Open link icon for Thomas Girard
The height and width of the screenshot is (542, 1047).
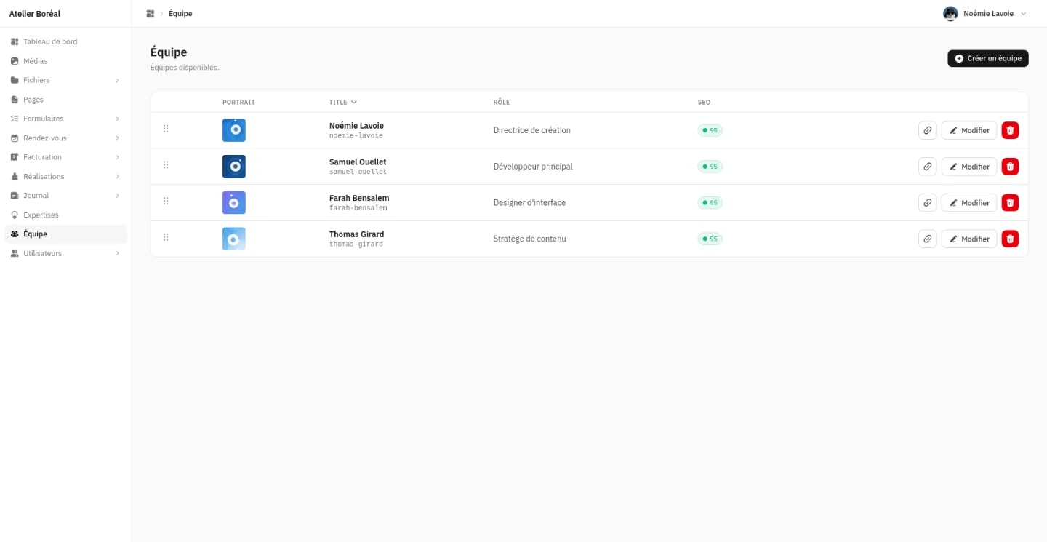coord(927,239)
